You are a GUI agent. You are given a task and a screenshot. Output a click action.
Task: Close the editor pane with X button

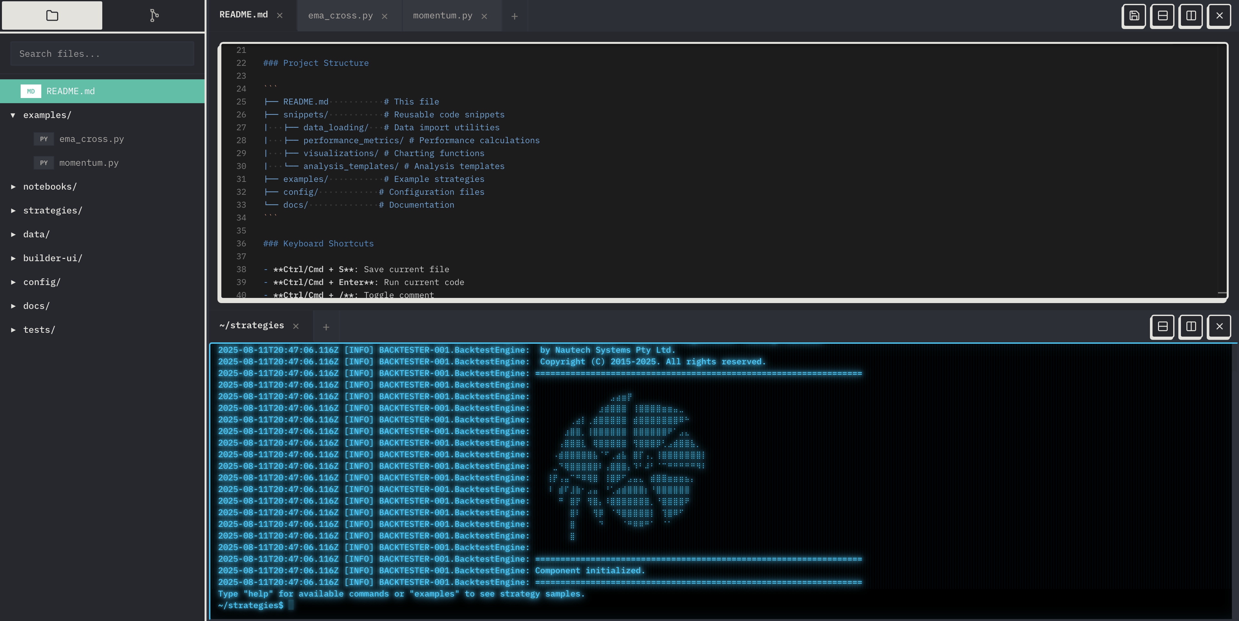click(1219, 16)
